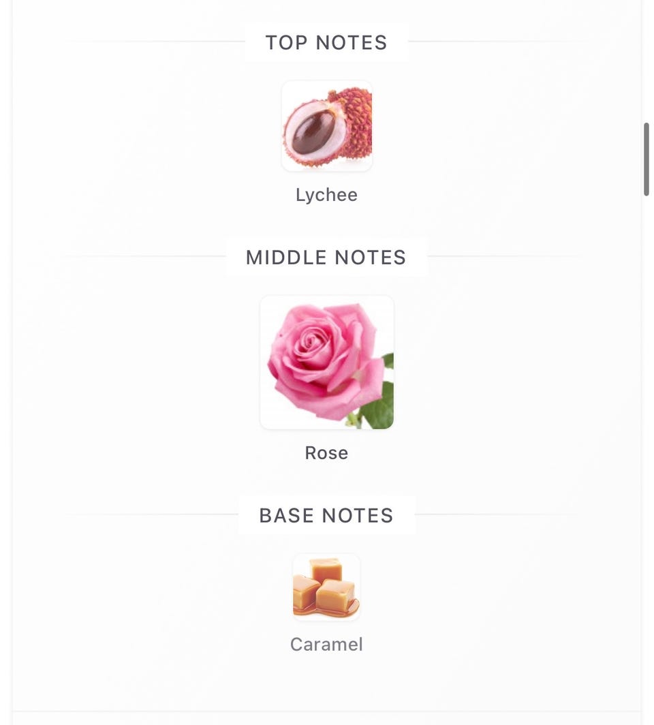
Task: Select the BASE NOTES section heading
Action: pos(326,515)
